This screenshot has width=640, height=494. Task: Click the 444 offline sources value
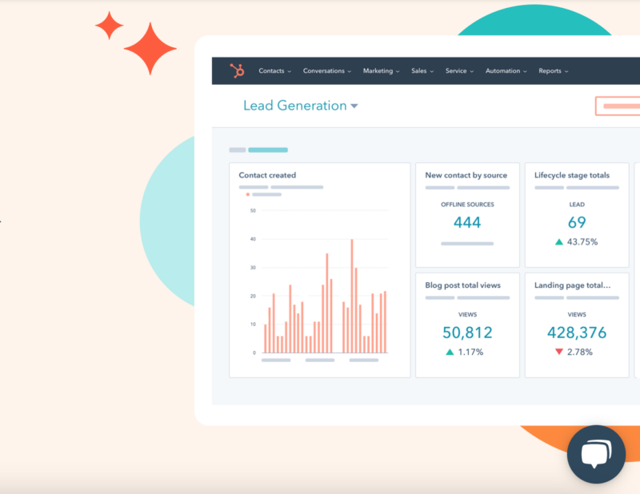click(x=467, y=222)
